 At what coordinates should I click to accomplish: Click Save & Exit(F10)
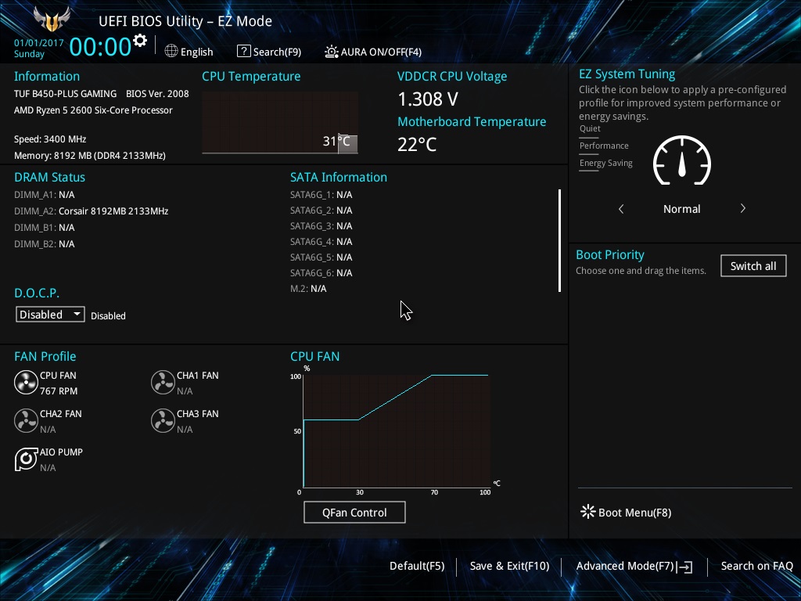pos(509,567)
